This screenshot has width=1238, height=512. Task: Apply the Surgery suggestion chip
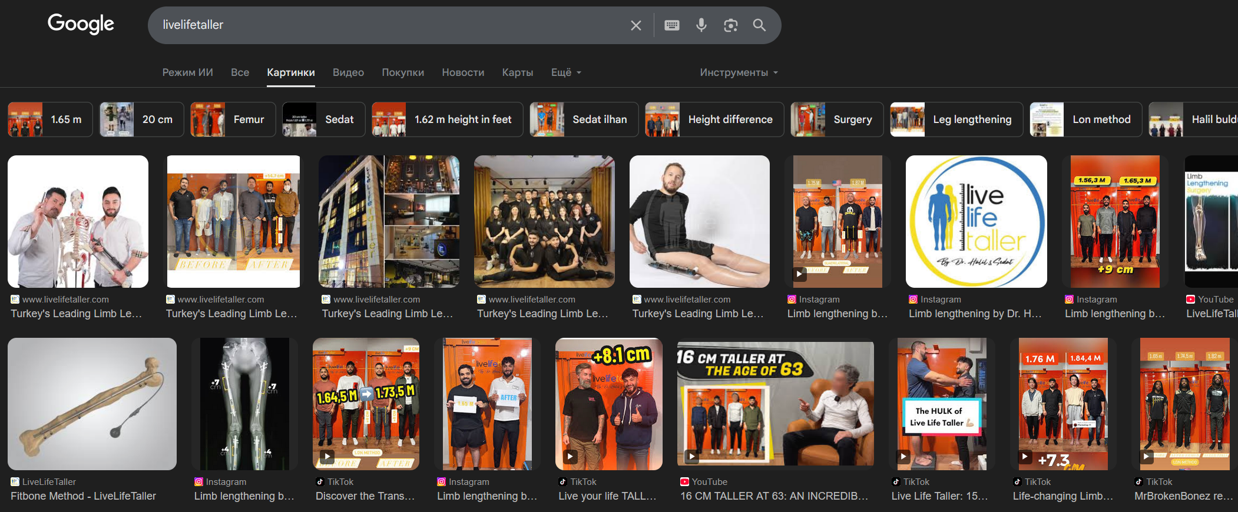point(837,119)
